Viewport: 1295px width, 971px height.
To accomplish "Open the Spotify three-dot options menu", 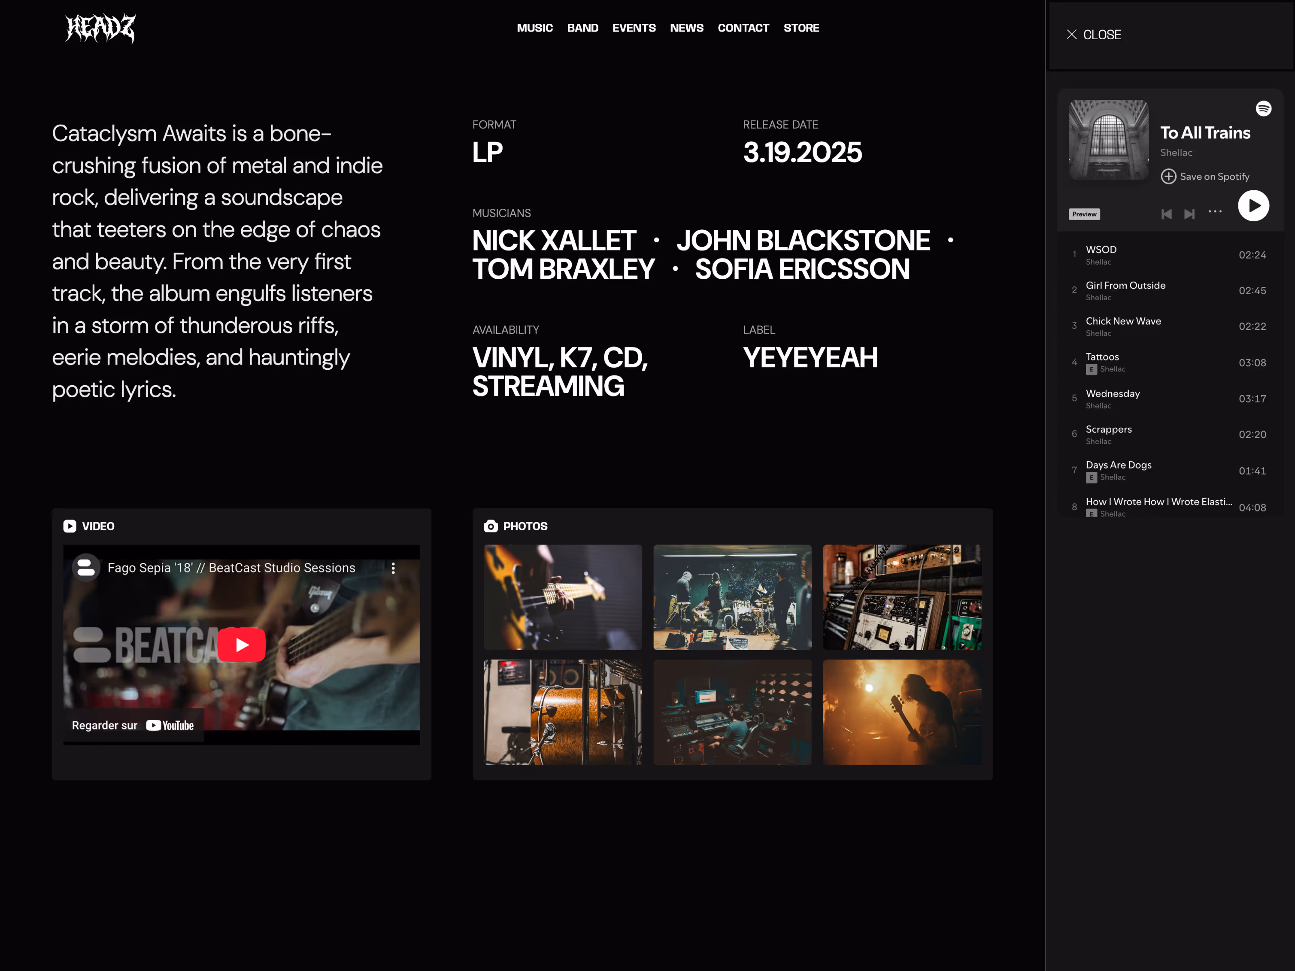I will click(x=1215, y=212).
